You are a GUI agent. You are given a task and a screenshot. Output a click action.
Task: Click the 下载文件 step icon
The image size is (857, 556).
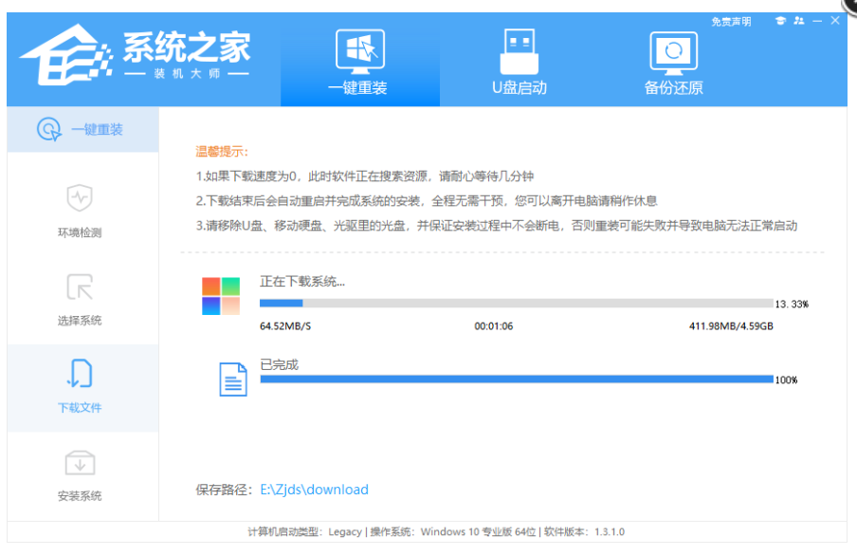pos(80,375)
